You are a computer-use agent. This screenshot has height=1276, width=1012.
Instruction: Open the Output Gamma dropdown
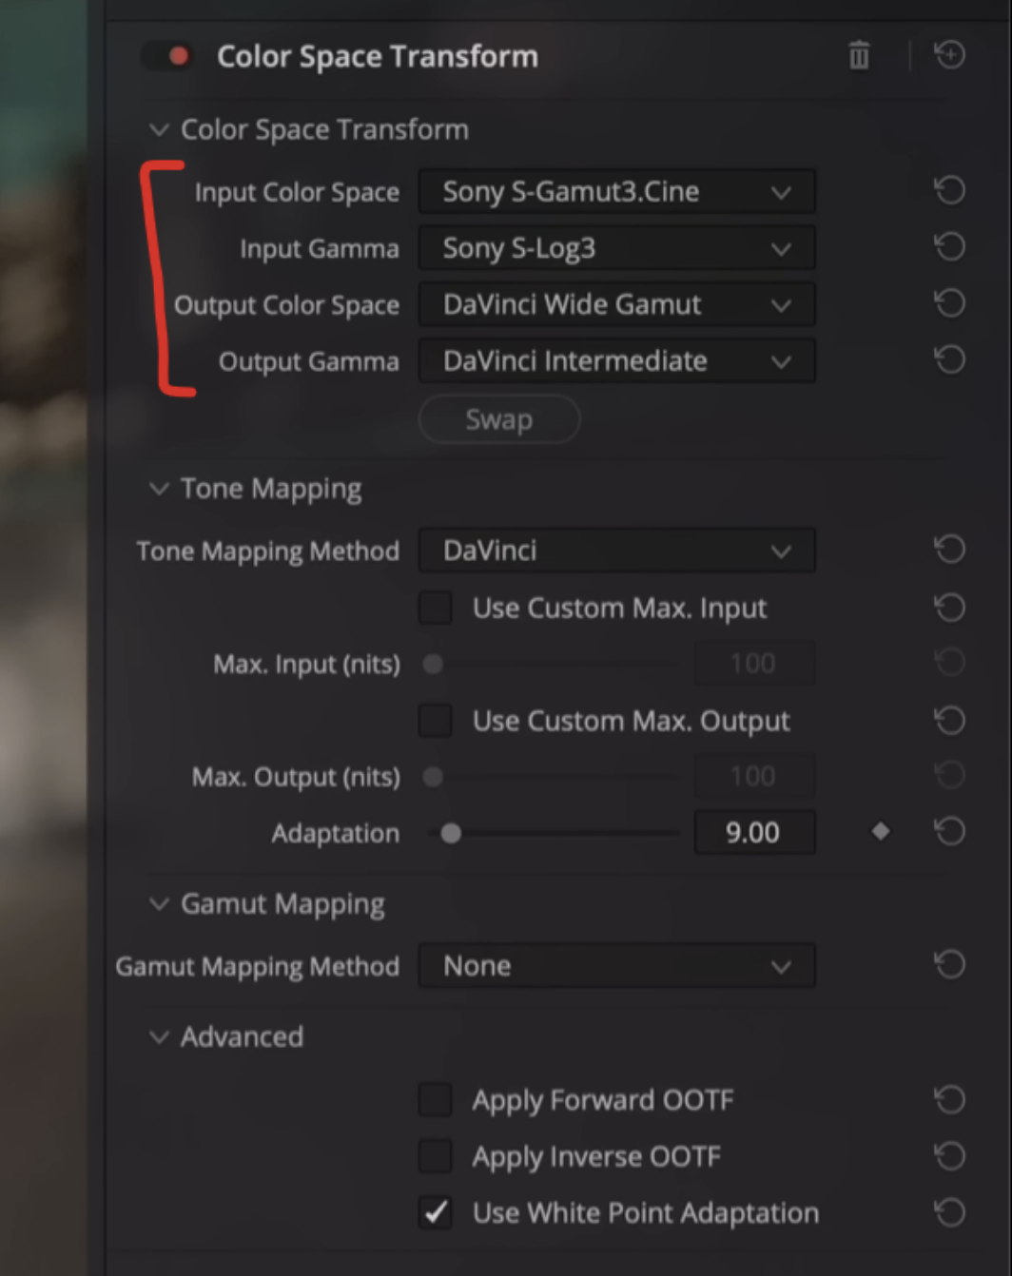(616, 360)
